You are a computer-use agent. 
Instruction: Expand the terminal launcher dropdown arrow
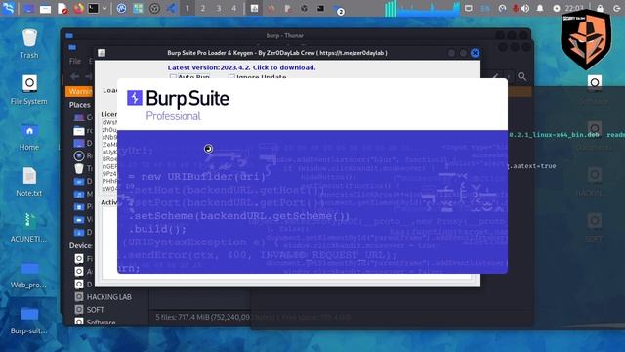pyautogui.click(x=104, y=8)
